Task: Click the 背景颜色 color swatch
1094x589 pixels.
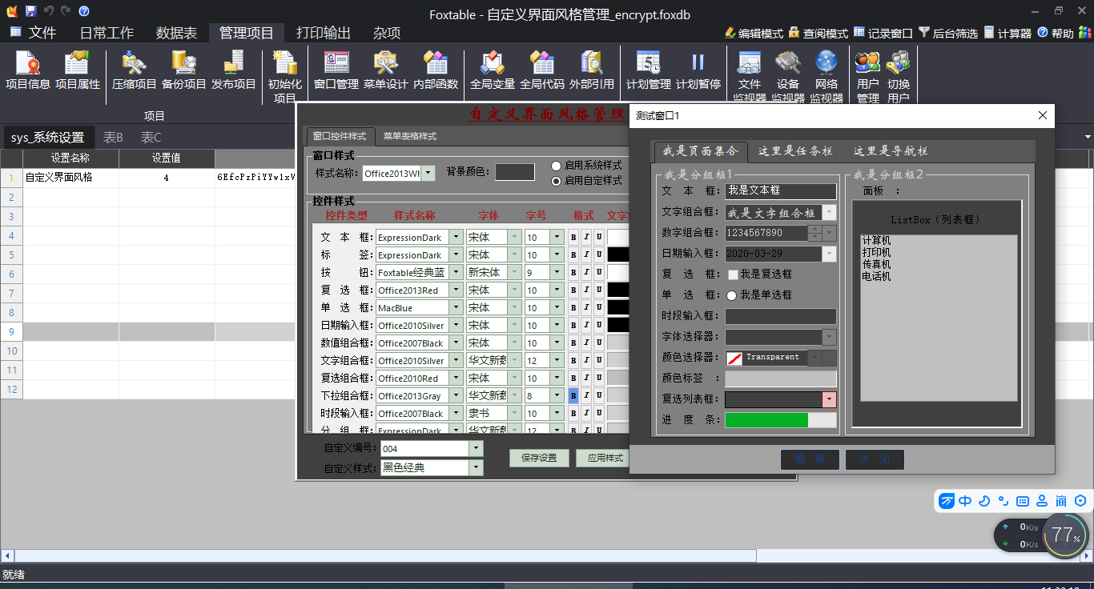Action: click(514, 172)
